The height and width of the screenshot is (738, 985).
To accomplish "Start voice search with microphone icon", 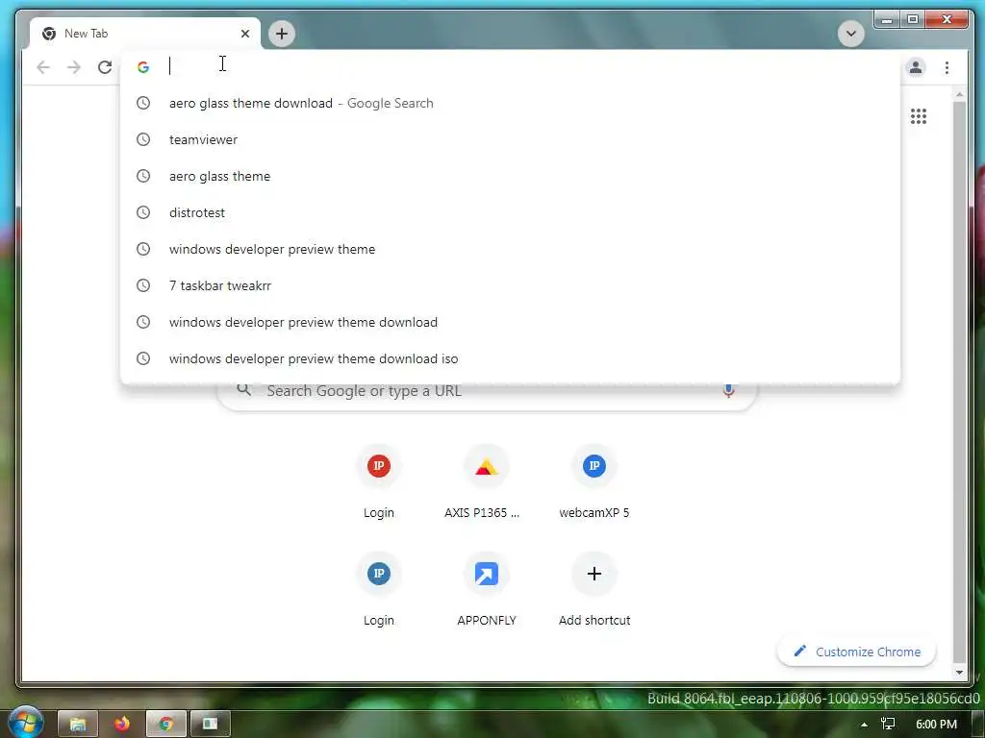I will click(x=728, y=390).
